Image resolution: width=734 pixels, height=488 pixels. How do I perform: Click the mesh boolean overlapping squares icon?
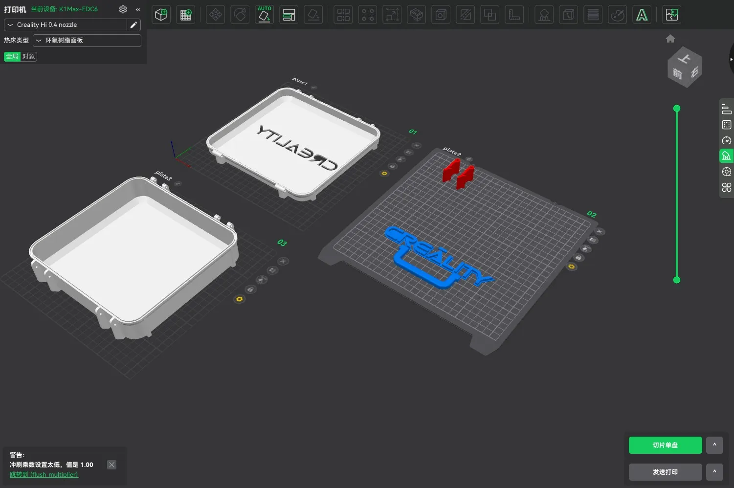pyautogui.click(x=489, y=15)
